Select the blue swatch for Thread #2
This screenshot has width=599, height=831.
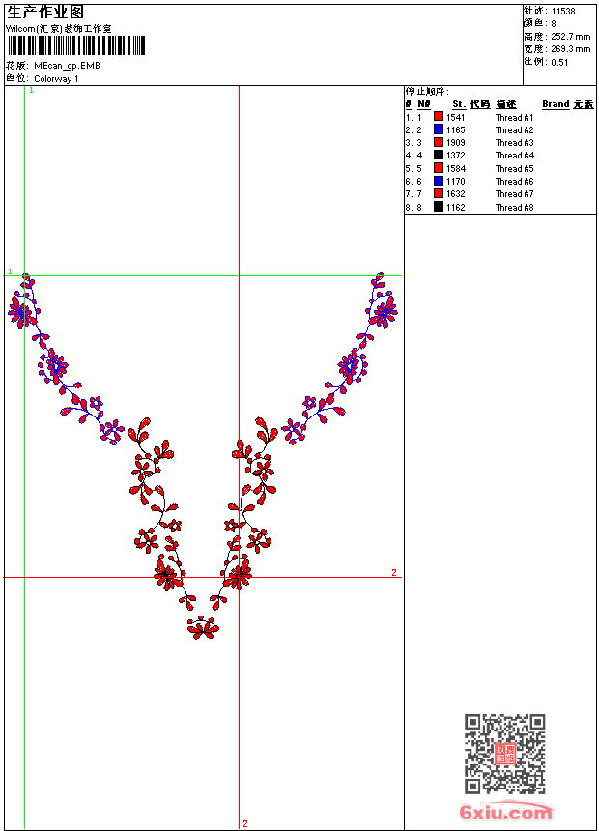point(439,129)
